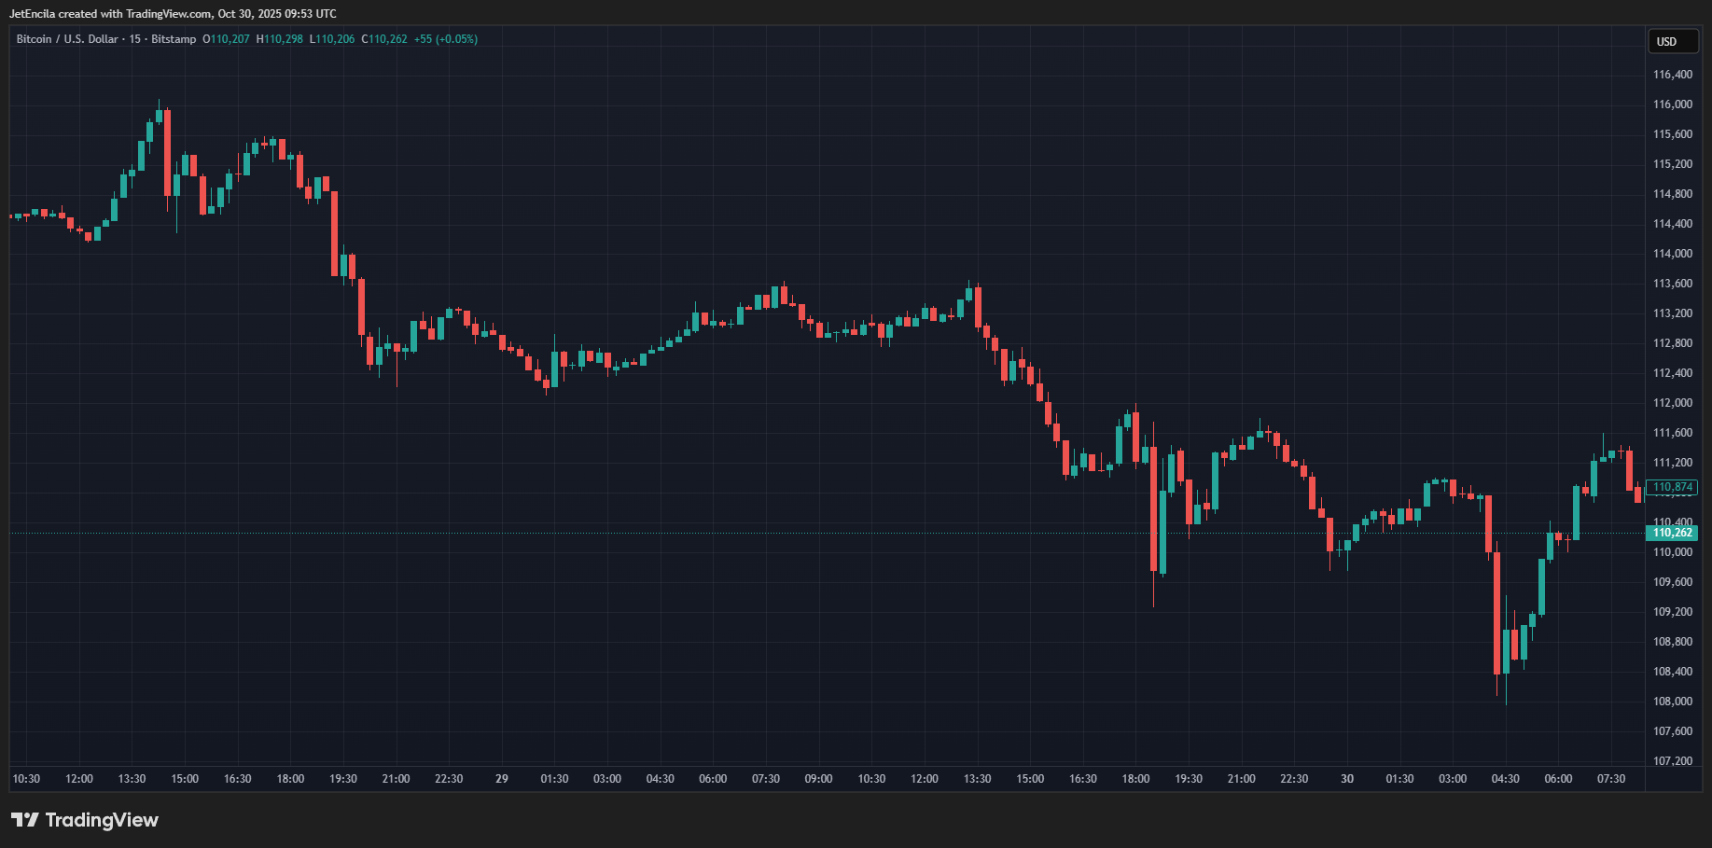Click the JetEncila attribution header text
Screen dimensions: 1712x848
coord(173,14)
